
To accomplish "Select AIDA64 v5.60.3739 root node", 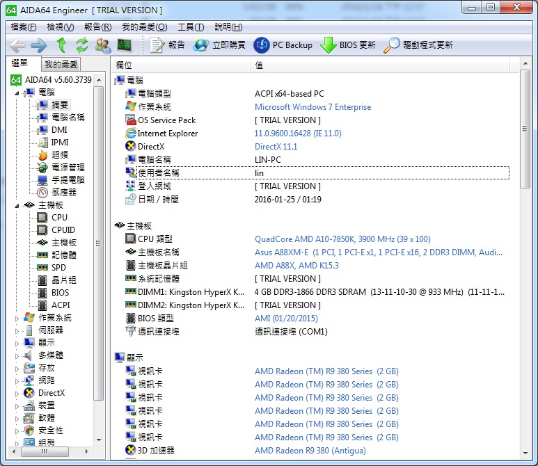I will pos(58,80).
